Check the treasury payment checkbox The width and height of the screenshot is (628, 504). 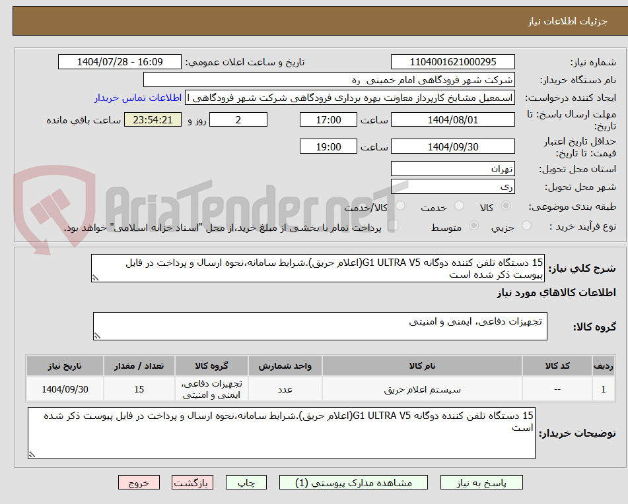click(394, 224)
